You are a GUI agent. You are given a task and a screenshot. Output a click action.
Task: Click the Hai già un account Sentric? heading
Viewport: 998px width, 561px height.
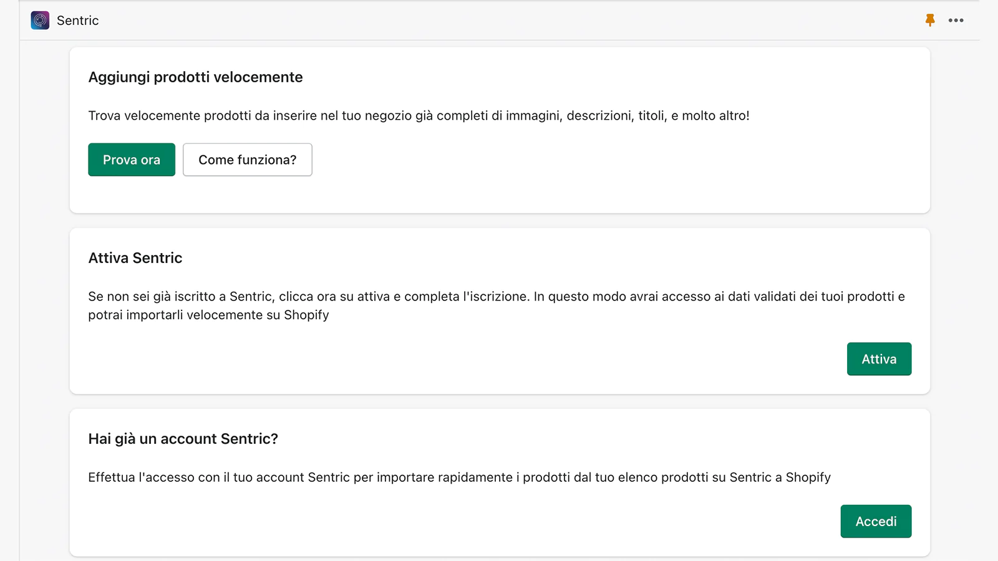(x=183, y=439)
